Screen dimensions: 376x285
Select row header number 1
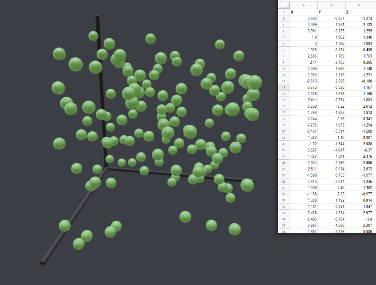284,12
